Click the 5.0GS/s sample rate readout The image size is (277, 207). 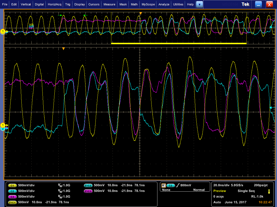(x=237, y=185)
